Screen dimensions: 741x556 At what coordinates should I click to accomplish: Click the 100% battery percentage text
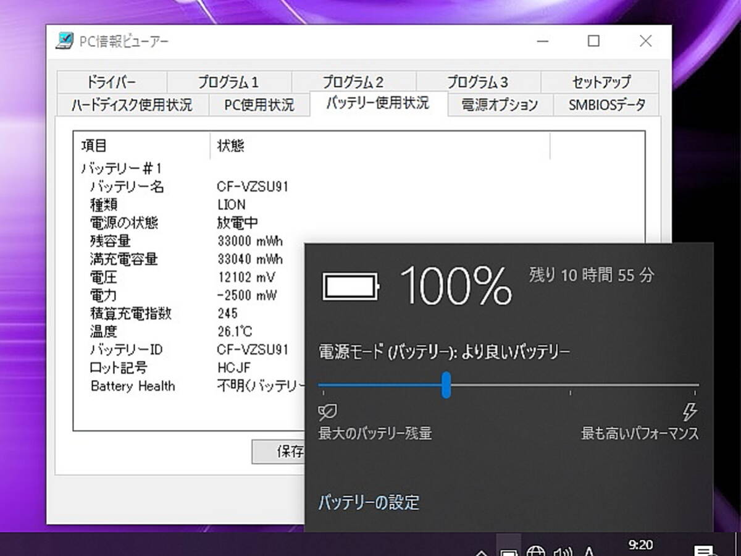coord(456,286)
